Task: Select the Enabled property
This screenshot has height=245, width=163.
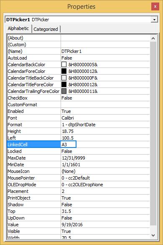Action: [16, 111]
